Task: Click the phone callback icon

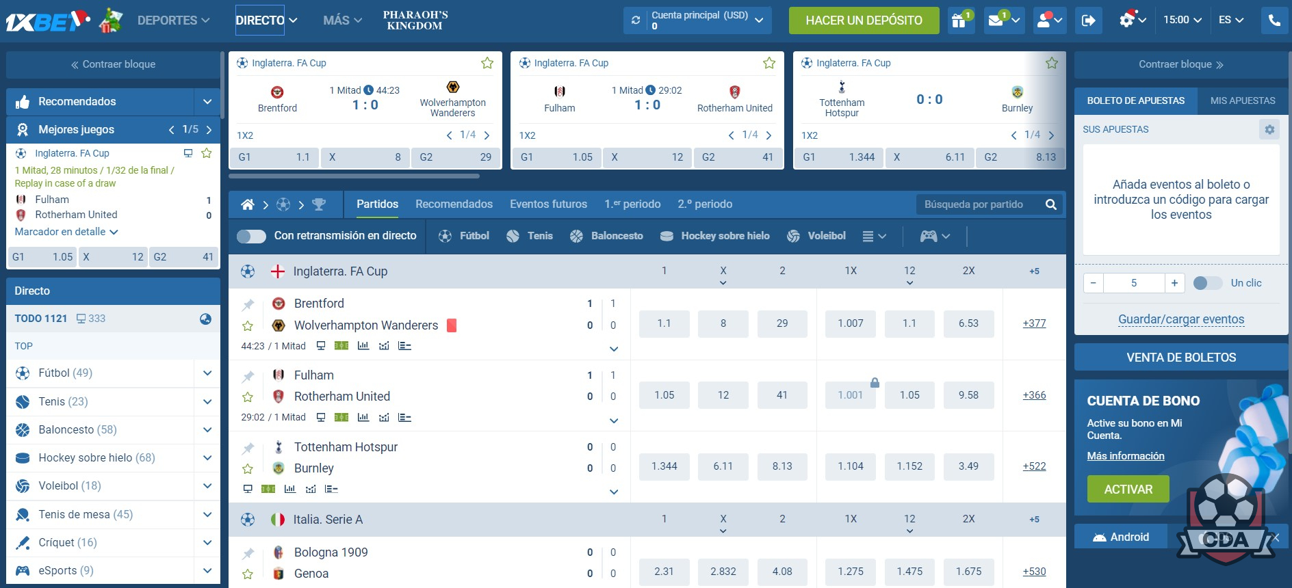Action: click(1274, 21)
